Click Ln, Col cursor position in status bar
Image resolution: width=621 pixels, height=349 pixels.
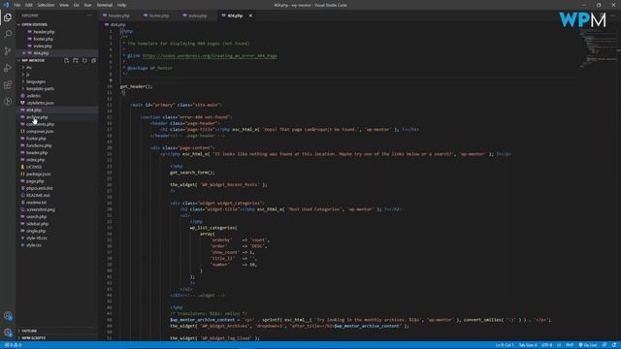pyautogui.click(x=505, y=345)
